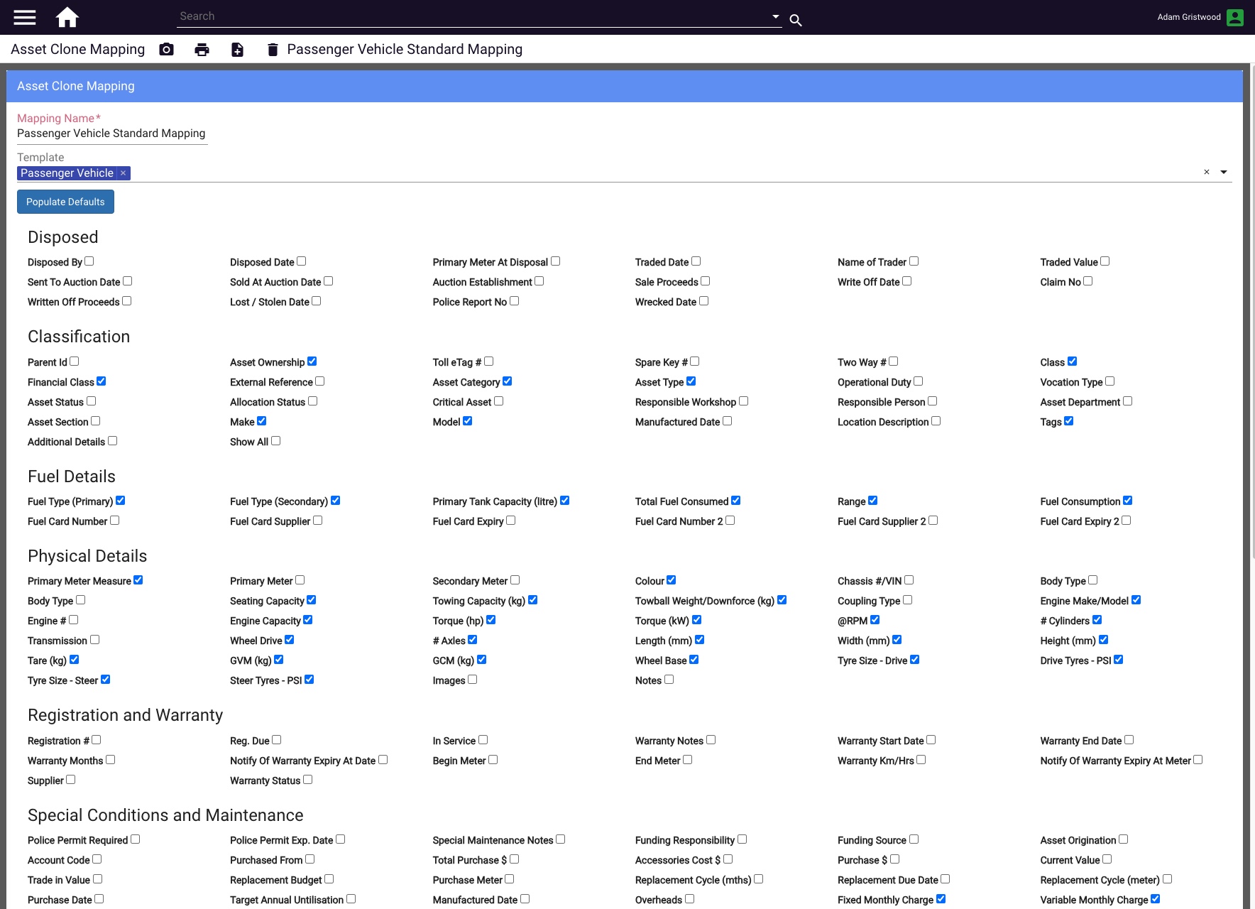Uncheck the Colour checkbox
This screenshot has height=909, width=1255.
click(672, 580)
